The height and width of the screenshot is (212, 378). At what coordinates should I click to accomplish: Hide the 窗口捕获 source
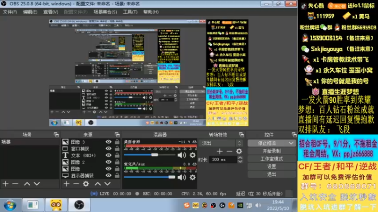pos(109,148)
